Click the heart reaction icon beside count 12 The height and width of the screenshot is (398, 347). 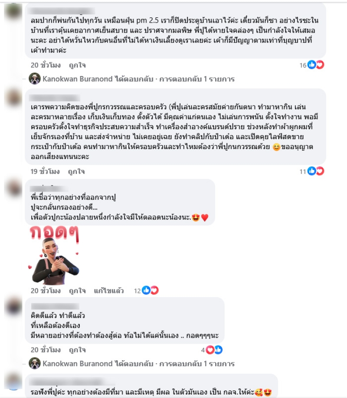point(154,290)
